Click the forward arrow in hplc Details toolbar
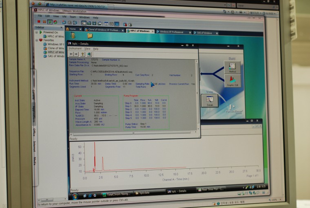 pyautogui.click(x=76, y=54)
